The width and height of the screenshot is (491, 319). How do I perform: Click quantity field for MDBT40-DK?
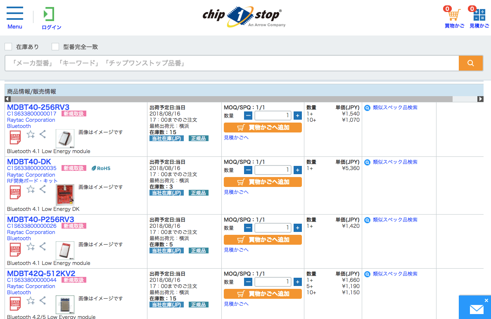[x=273, y=170]
